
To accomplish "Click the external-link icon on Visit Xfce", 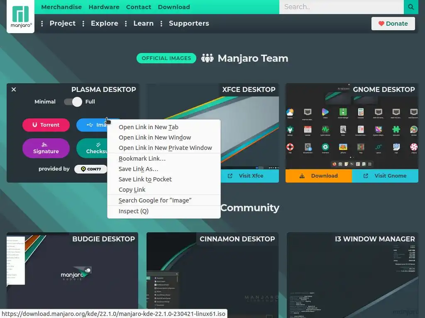I will point(230,176).
